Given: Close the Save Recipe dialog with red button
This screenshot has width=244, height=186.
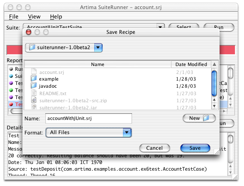Looking at the screenshot, I should coord(28,32).
